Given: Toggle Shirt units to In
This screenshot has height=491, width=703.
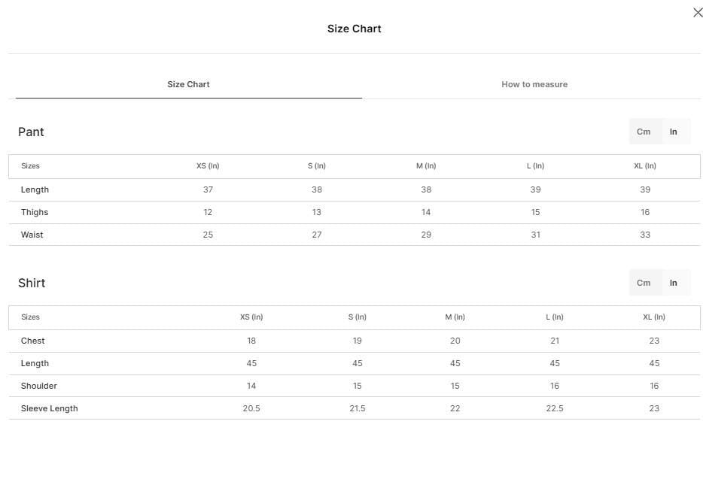Looking at the screenshot, I should [674, 283].
